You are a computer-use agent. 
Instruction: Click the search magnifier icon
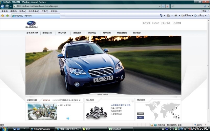205,6
